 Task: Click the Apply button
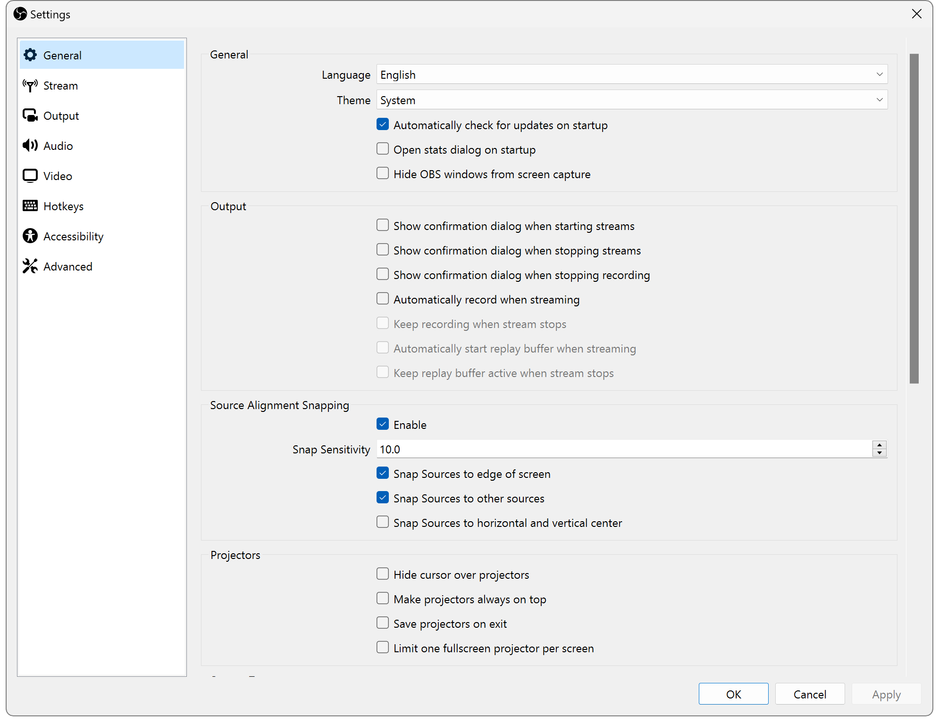tap(886, 694)
